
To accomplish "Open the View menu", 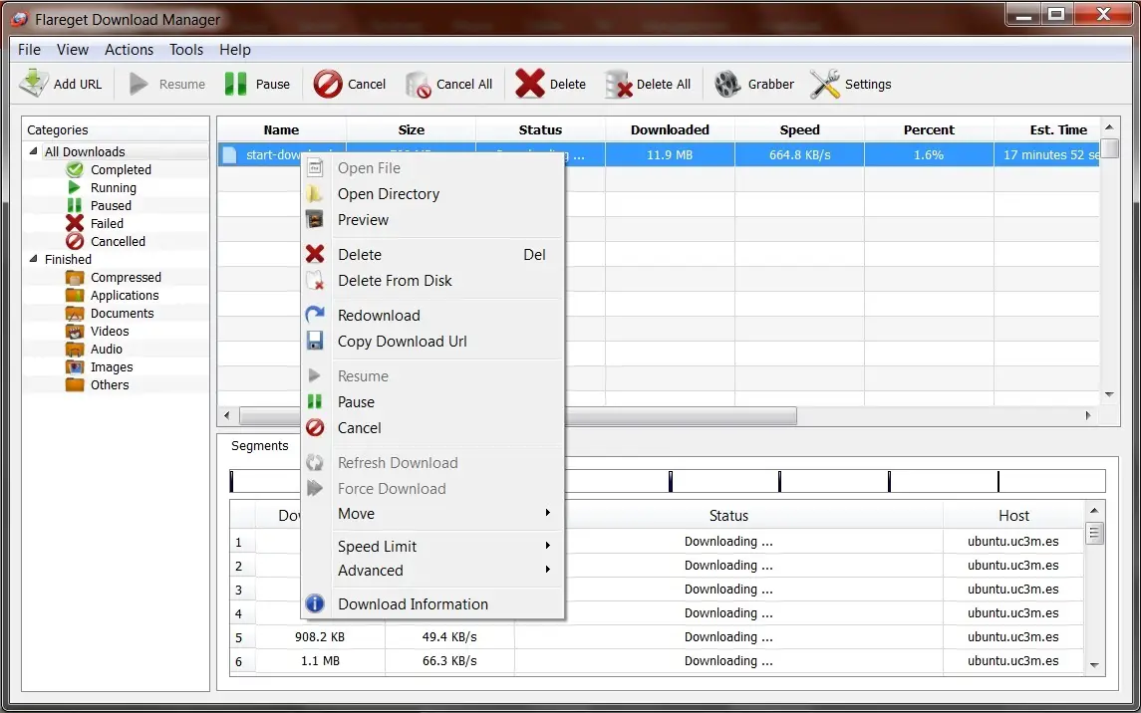I will [73, 50].
